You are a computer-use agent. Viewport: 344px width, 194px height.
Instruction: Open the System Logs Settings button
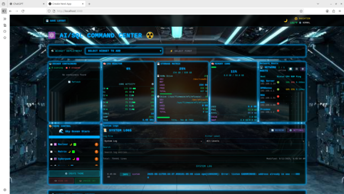pyautogui.click(x=296, y=130)
